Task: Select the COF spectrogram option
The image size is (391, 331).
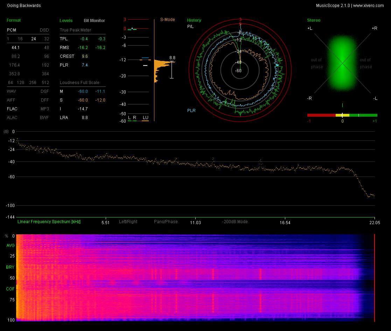Action: tap(11, 289)
